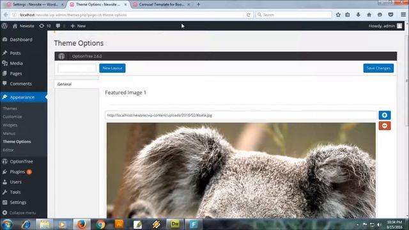
Task: Open Internet Explorer from taskbar
Action: click(26, 224)
